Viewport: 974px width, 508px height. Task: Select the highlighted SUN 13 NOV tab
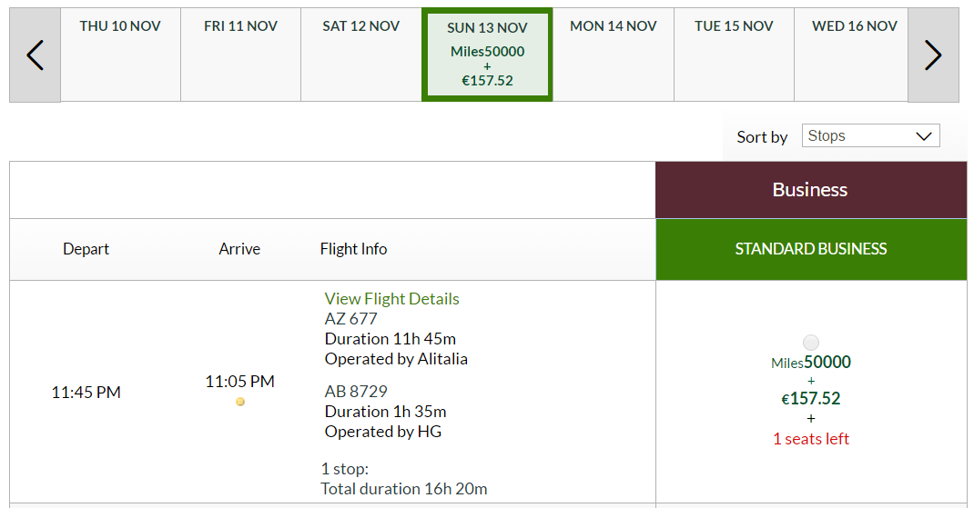[487, 55]
